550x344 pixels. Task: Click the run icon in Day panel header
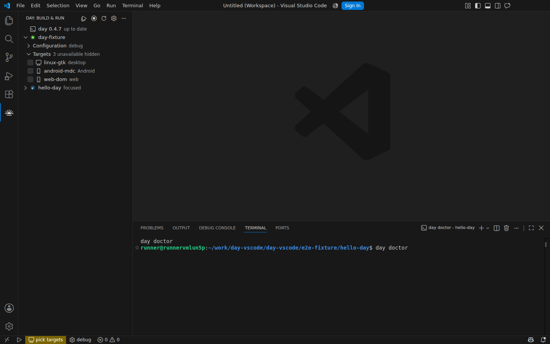click(x=84, y=18)
